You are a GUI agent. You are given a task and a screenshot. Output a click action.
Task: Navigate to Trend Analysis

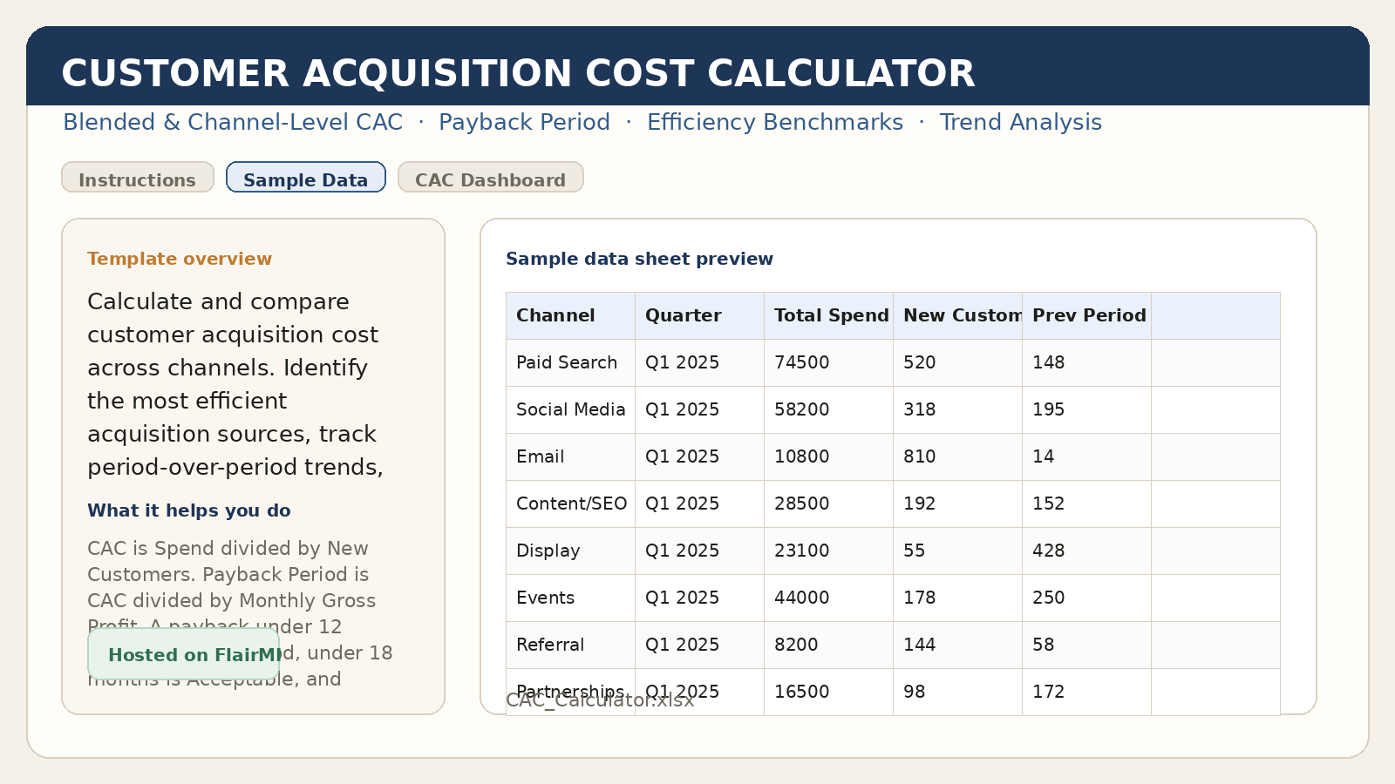click(x=1020, y=122)
